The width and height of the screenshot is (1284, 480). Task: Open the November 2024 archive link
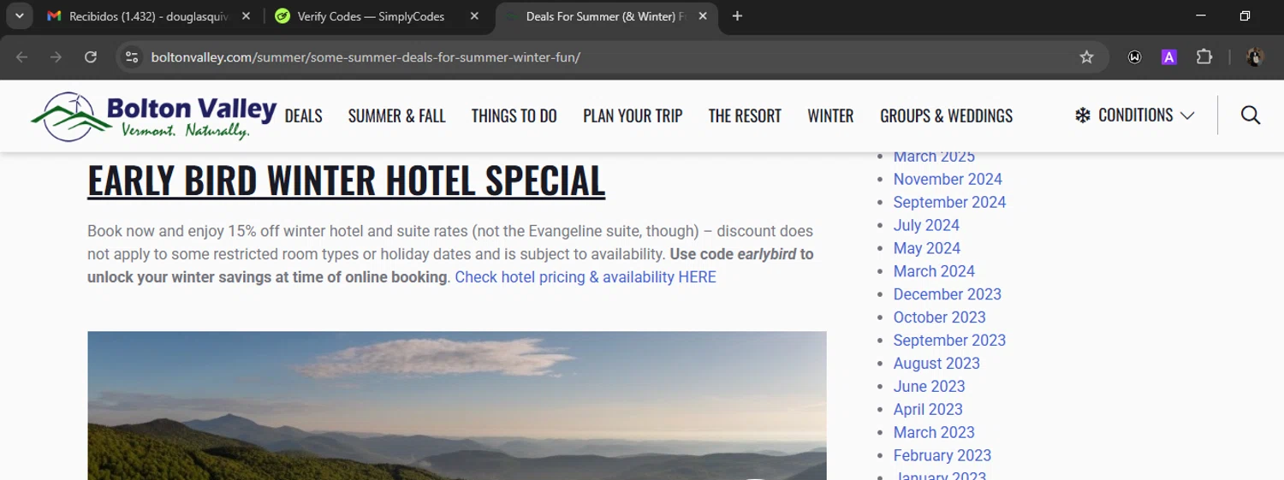(x=948, y=179)
